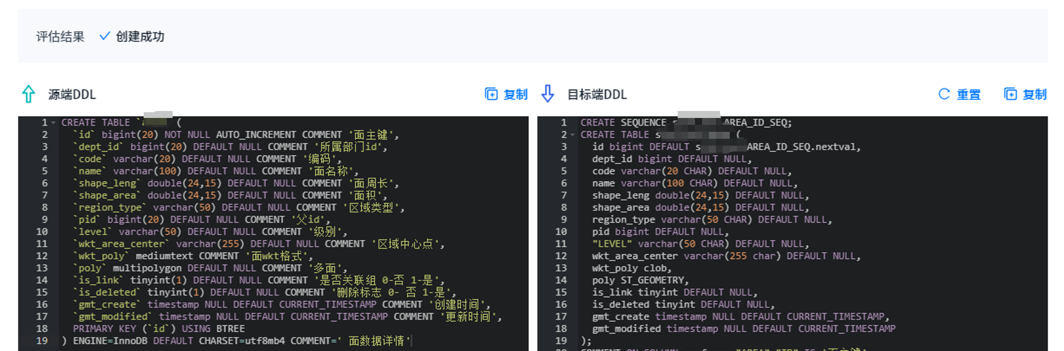Click the 目标端DDL heading
The image size is (1064, 351).
point(597,94)
